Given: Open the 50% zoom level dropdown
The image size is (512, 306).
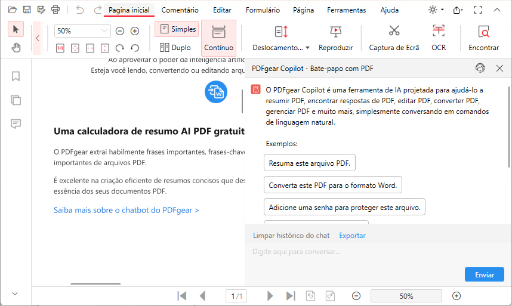Looking at the screenshot, I should click(82, 31).
